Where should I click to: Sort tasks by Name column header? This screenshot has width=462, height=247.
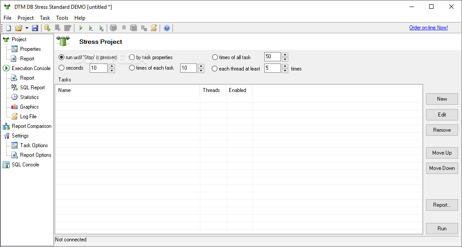click(128, 90)
